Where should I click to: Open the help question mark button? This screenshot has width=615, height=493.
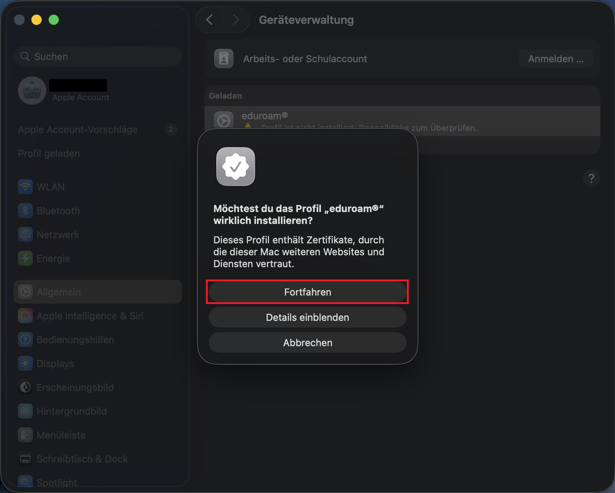point(591,178)
